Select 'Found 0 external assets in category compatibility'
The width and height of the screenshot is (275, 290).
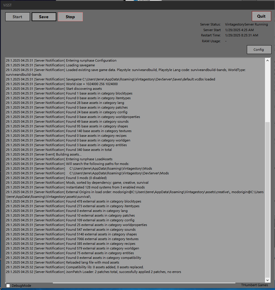(x=74, y=258)
